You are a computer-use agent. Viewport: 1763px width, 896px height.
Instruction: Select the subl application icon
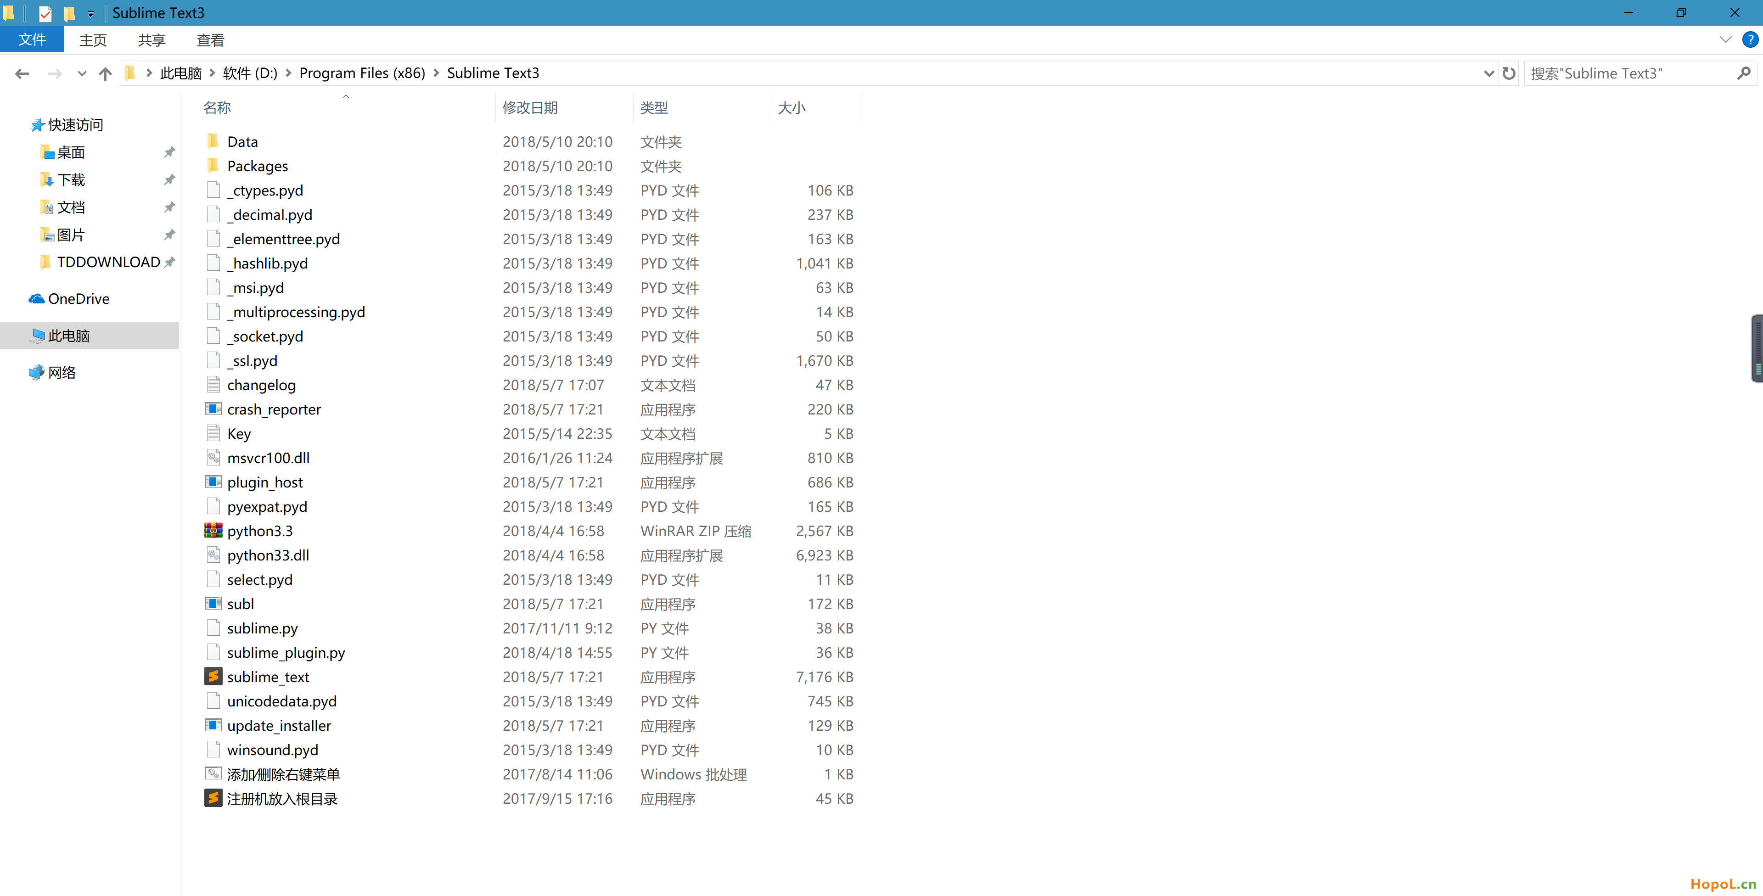[x=213, y=603]
